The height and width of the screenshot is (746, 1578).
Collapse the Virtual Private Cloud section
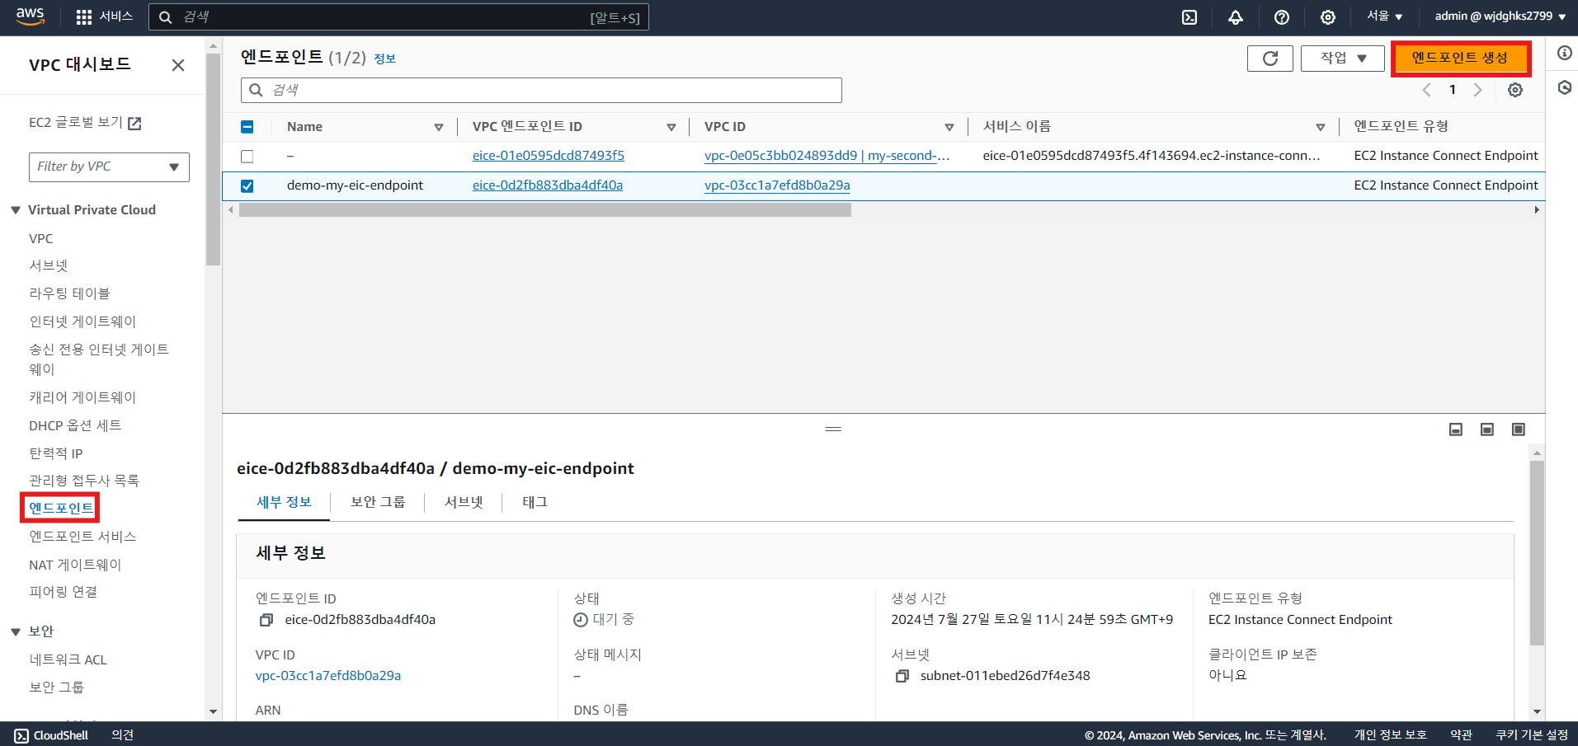click(x=16, y=210)
